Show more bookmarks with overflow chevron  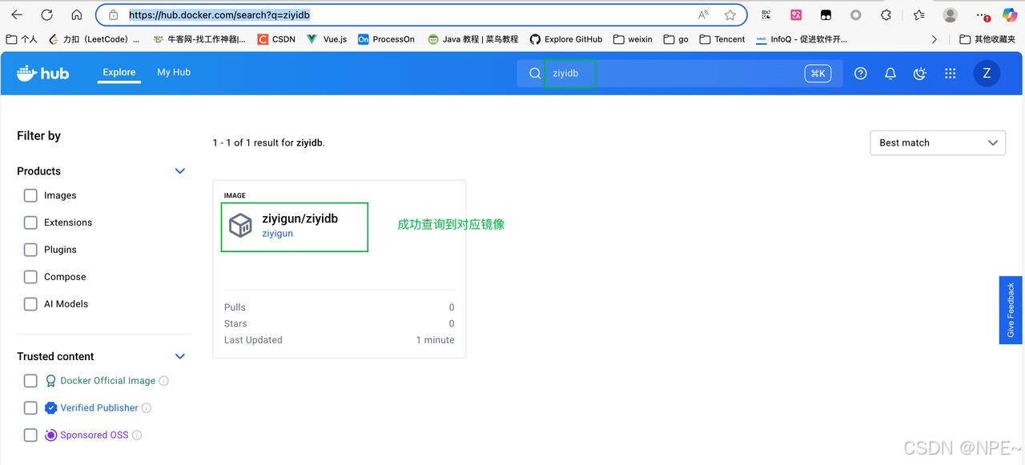[934, 39]
